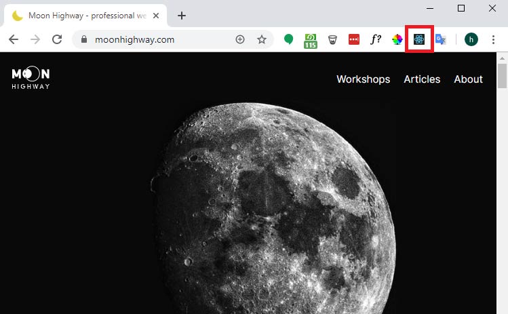Select the Moon Highway browser tab

[85, 16]
